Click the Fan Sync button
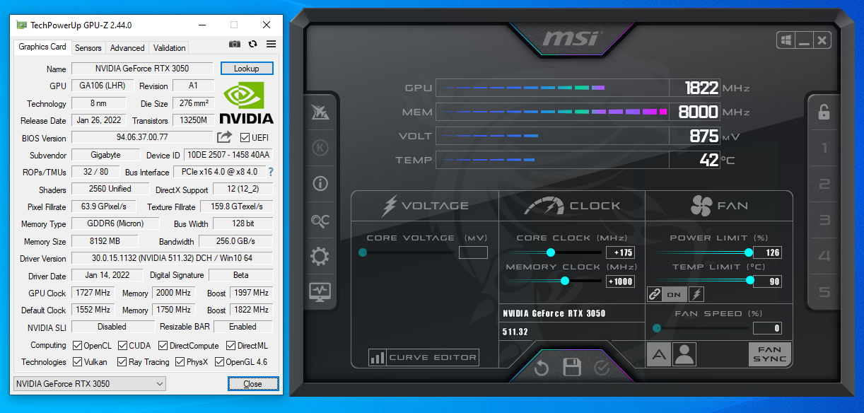 [770, 354]
